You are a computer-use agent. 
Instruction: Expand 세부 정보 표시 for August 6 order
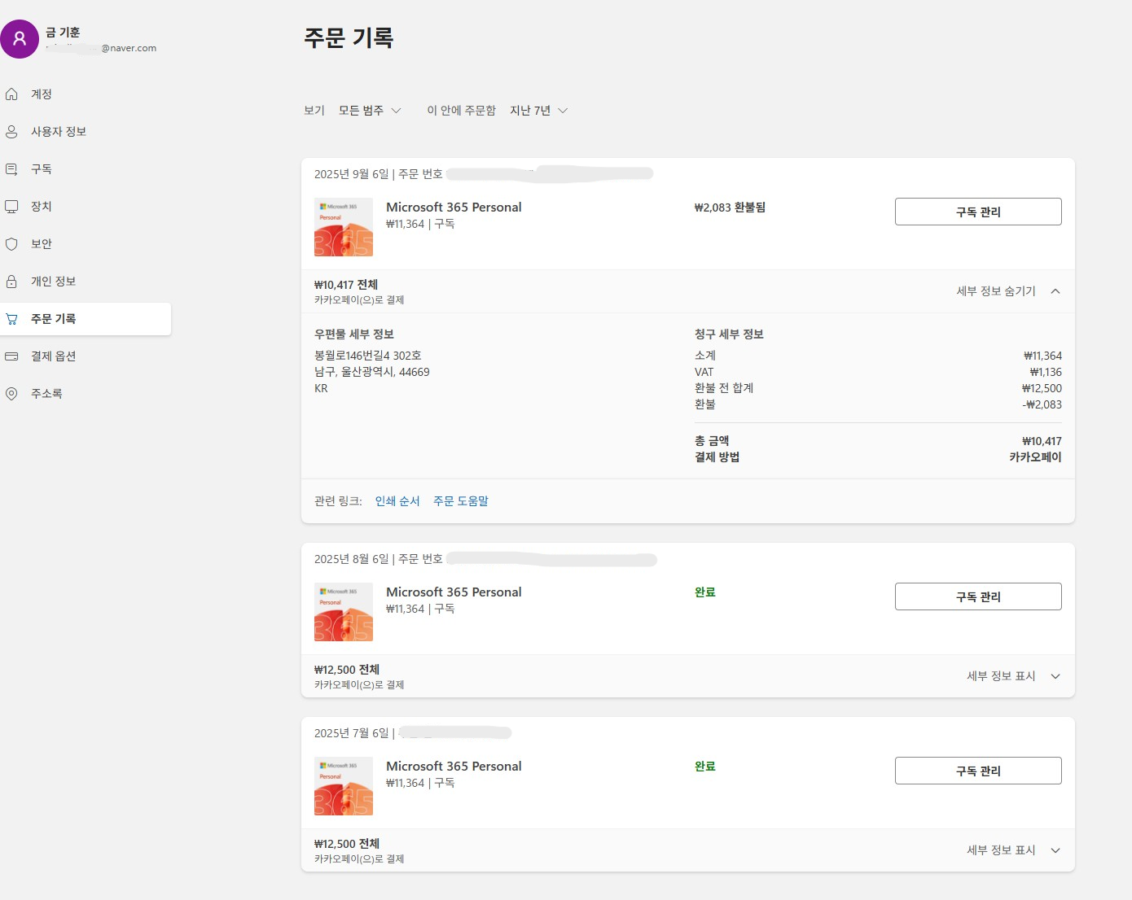1001,676
